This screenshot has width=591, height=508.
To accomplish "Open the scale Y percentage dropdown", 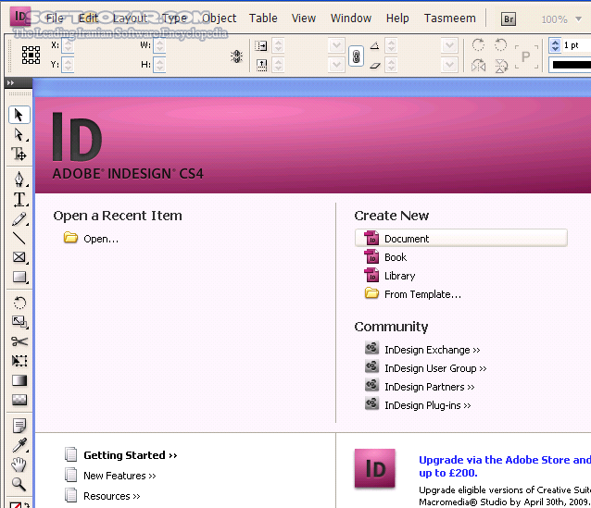I will click(x=336, y=65).
